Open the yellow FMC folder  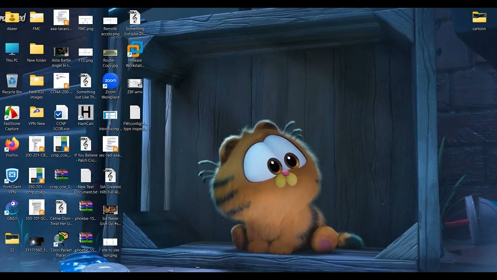coord(36,21)
